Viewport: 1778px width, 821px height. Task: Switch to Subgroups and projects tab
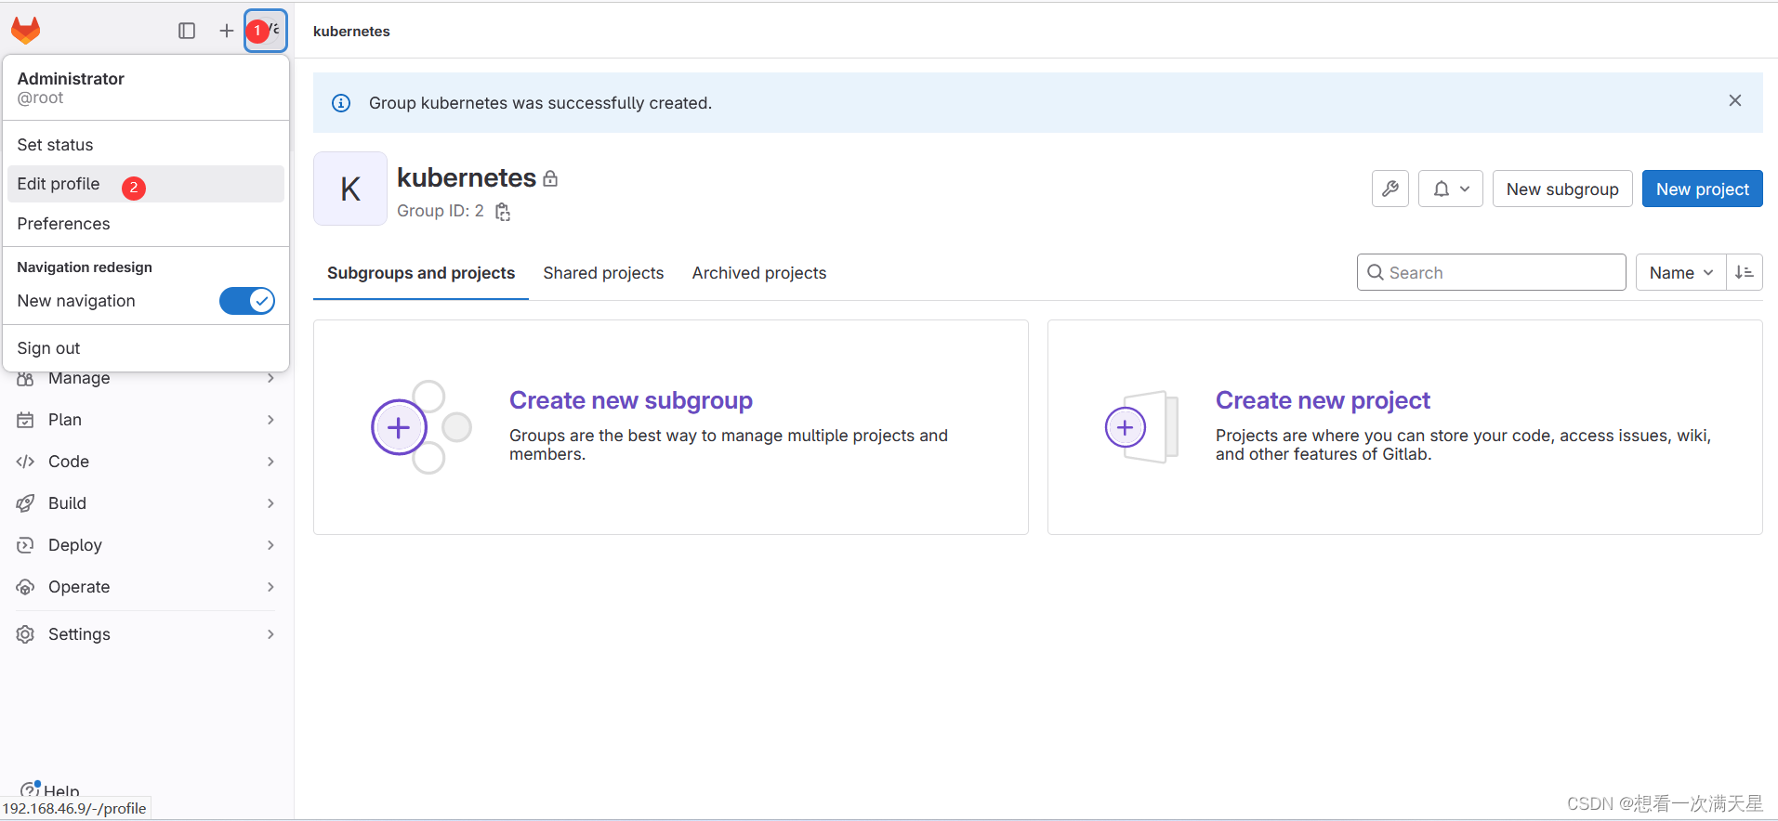click(421, 273)
